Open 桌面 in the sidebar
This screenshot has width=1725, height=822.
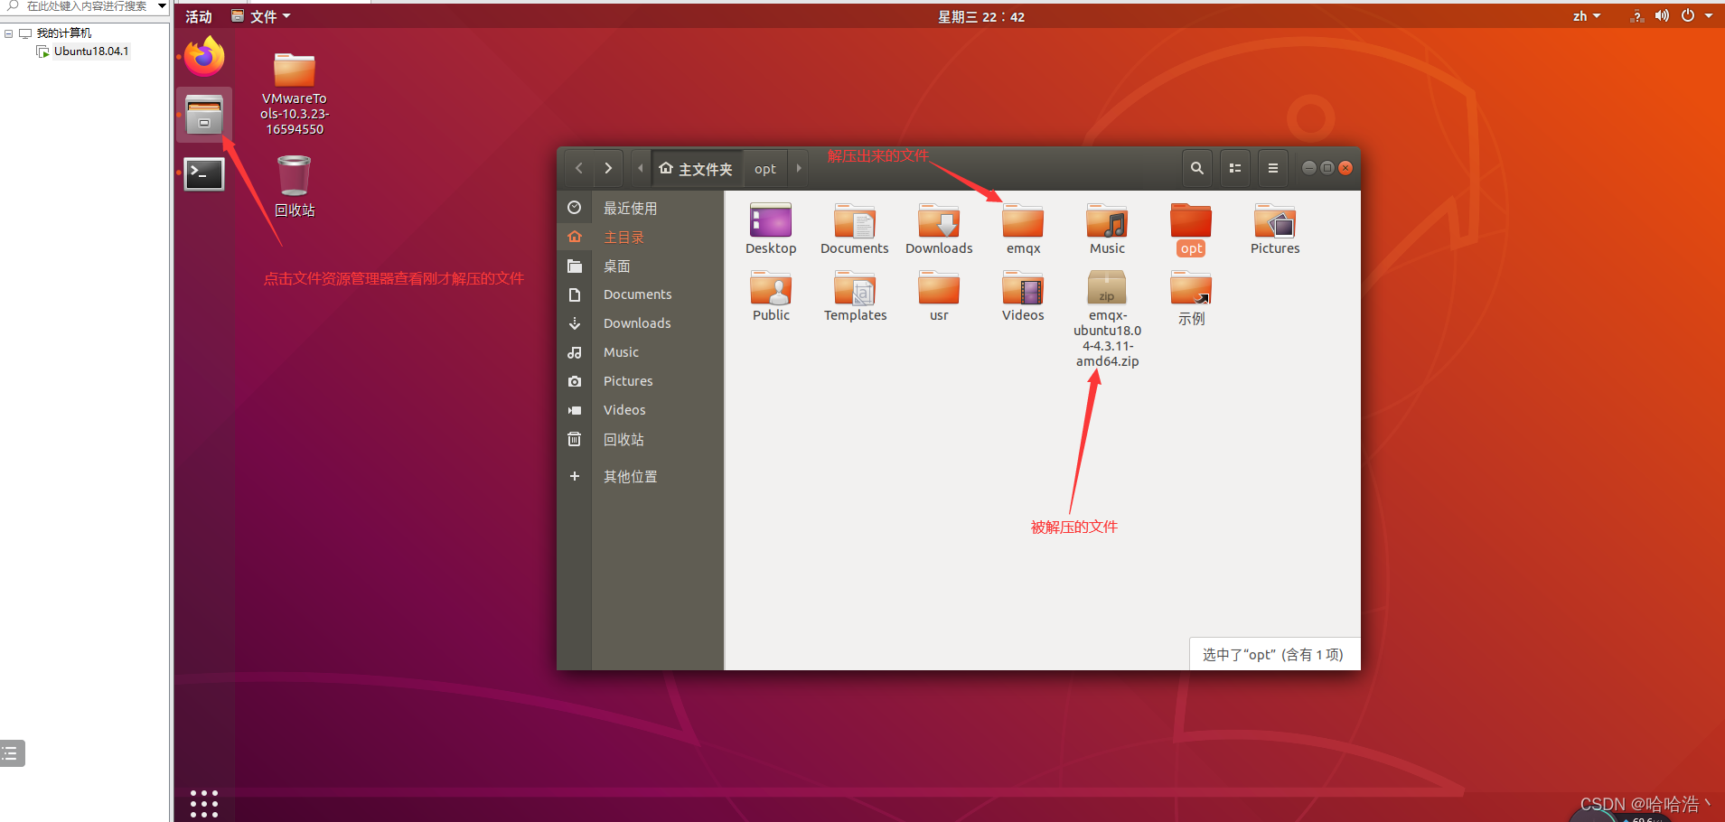(641, 266)
